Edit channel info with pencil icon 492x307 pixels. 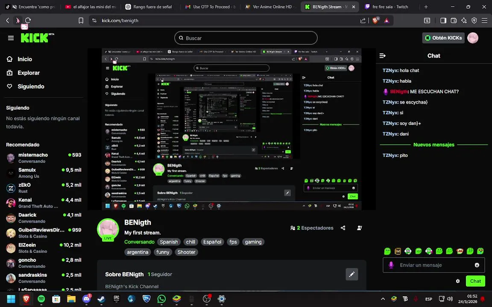[352, 275]
